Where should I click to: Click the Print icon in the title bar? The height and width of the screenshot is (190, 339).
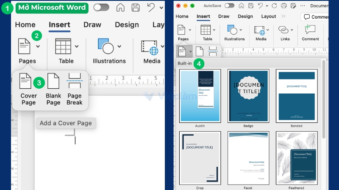click(283, 5)
